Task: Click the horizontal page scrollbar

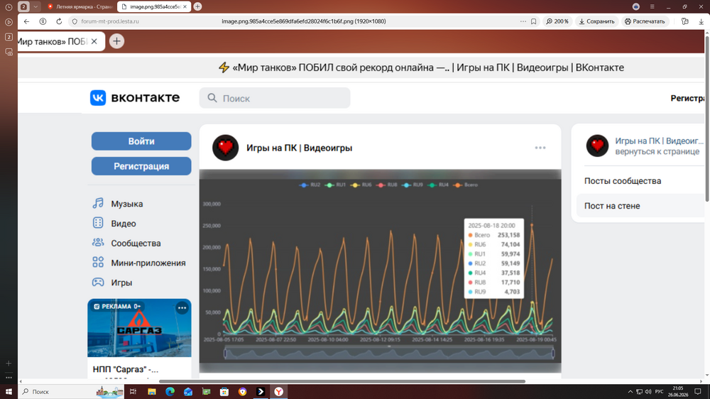Action: pyautogui.click(x=342, y=381)
